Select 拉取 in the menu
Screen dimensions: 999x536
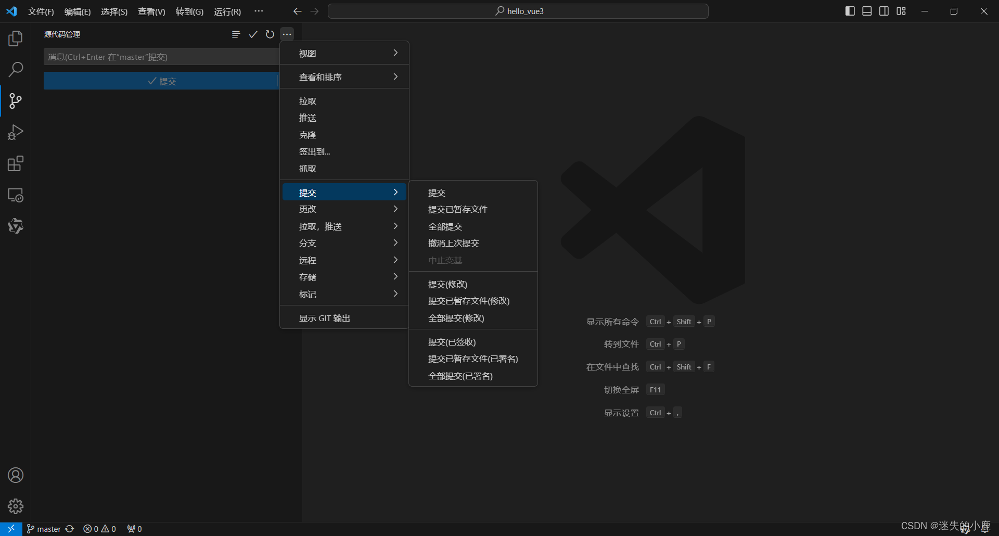coord(344,101)
